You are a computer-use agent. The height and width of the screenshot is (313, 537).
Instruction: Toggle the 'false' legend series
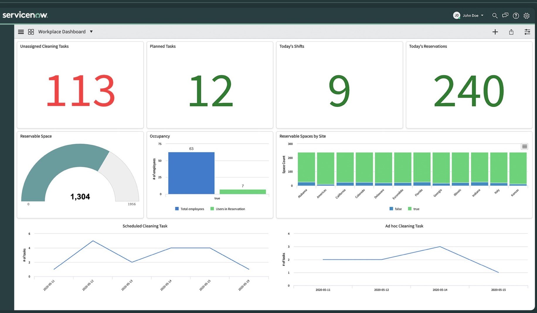coord(395,209)
